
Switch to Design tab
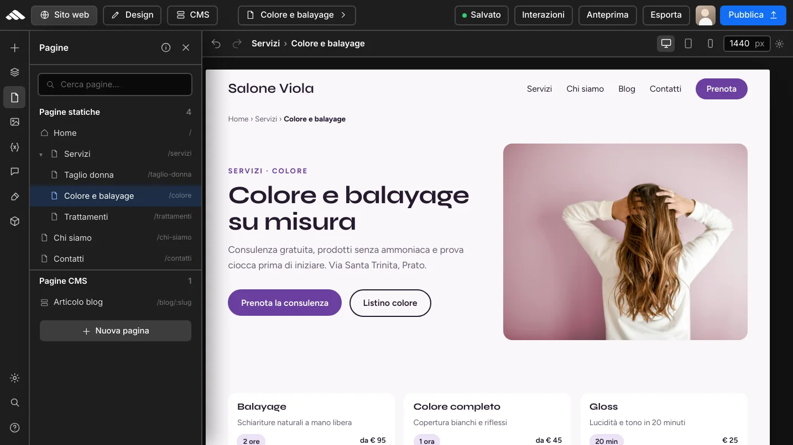132,15
